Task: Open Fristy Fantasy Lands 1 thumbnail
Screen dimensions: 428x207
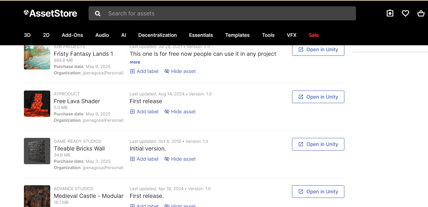Action: click(x=37, y=57)
